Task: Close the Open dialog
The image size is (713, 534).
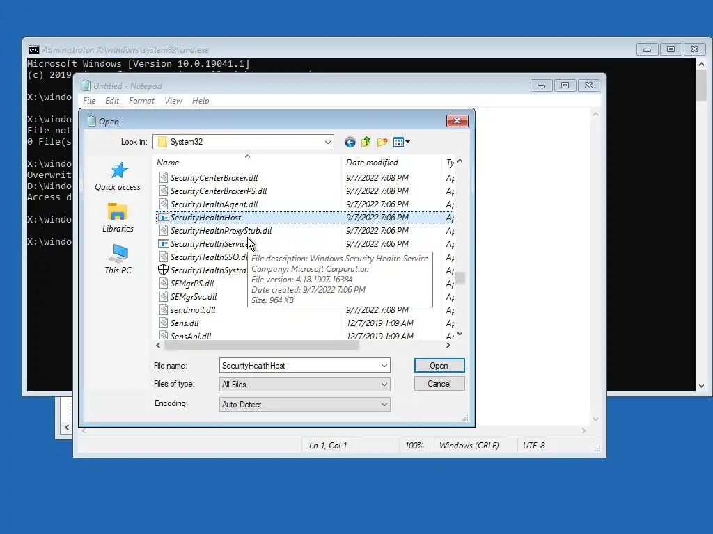Action: [x=457, y=121]
